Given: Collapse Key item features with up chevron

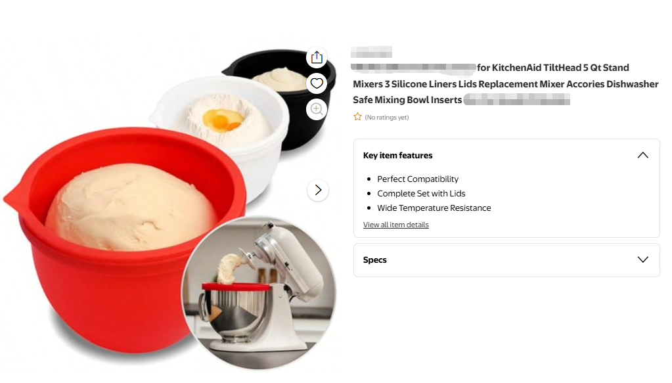Looking at the screenshot, I should (643, 155).
